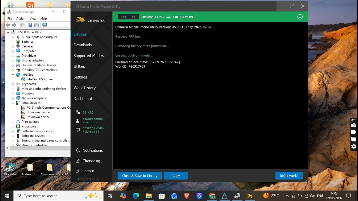Image resolution: width=358 pixels, height=201 pixels.
Task: Click the Chimera bird logo icon
Action: (80, 20)
